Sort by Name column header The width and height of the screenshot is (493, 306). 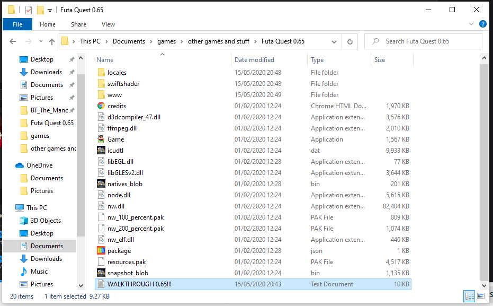pos(105,60)
